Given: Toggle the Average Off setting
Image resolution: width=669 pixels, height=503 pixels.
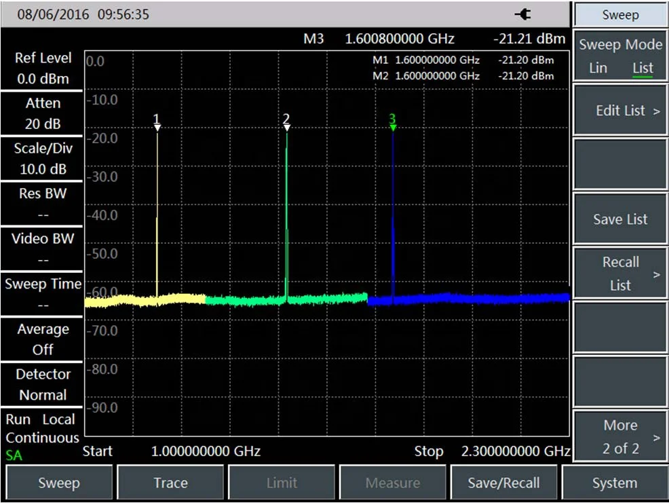Looking at the screenshot, I should pos(42,339).
